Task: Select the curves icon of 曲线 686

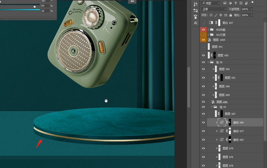Action: [222, 122]
